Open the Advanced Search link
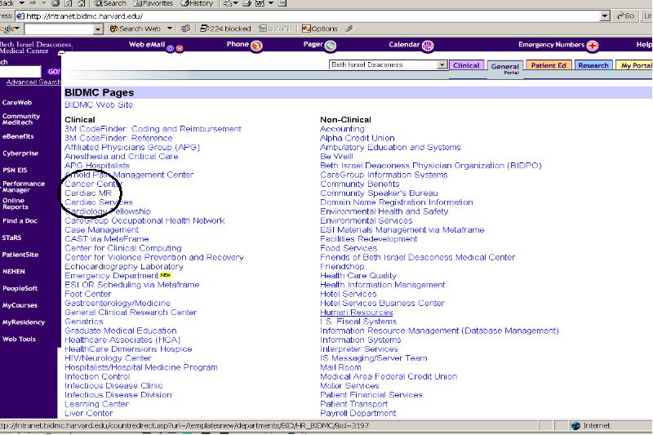Viewport: 653px width, 435px height. (33, 82)
